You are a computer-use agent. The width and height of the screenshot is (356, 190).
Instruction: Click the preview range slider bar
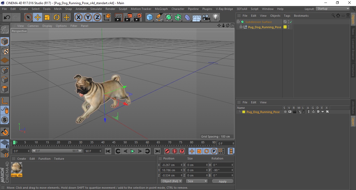pyautogui.click(x=57, y=151)
